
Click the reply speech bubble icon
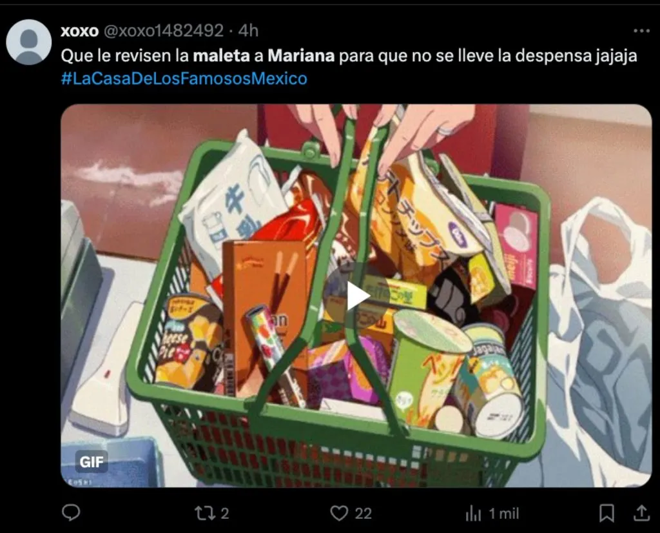[x=71, y=513]
